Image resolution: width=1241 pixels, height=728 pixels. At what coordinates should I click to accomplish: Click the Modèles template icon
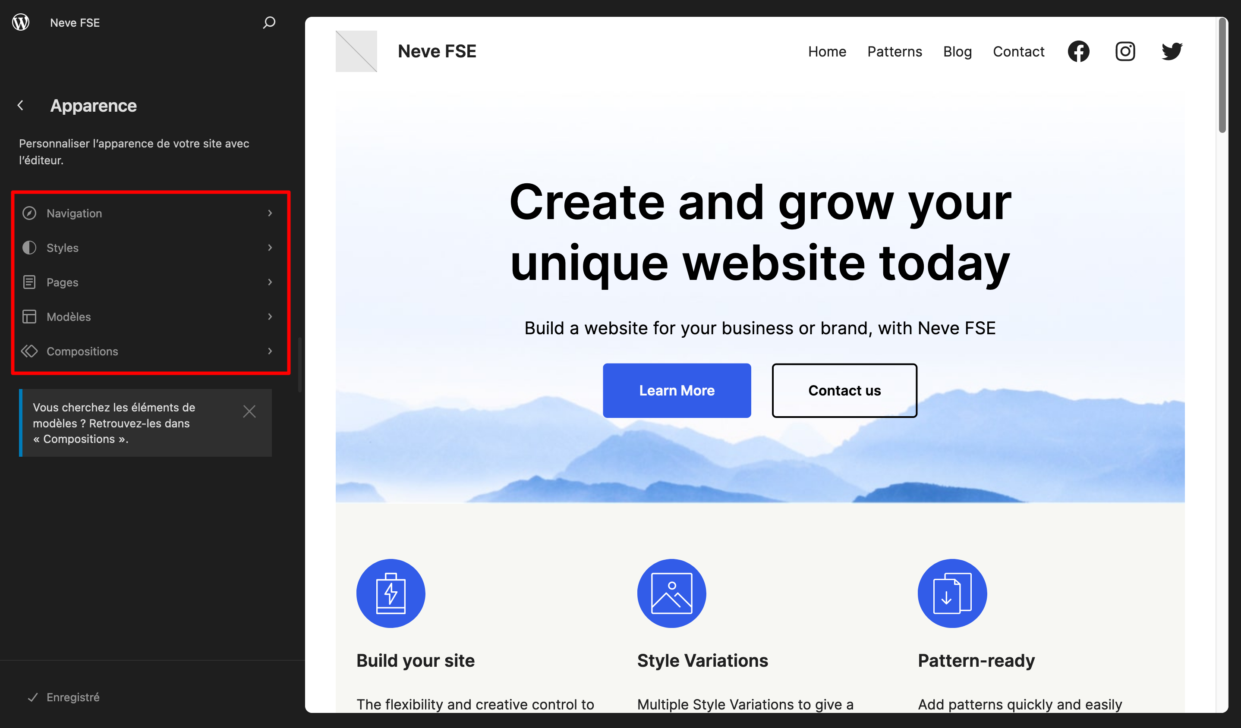point(29,317)
